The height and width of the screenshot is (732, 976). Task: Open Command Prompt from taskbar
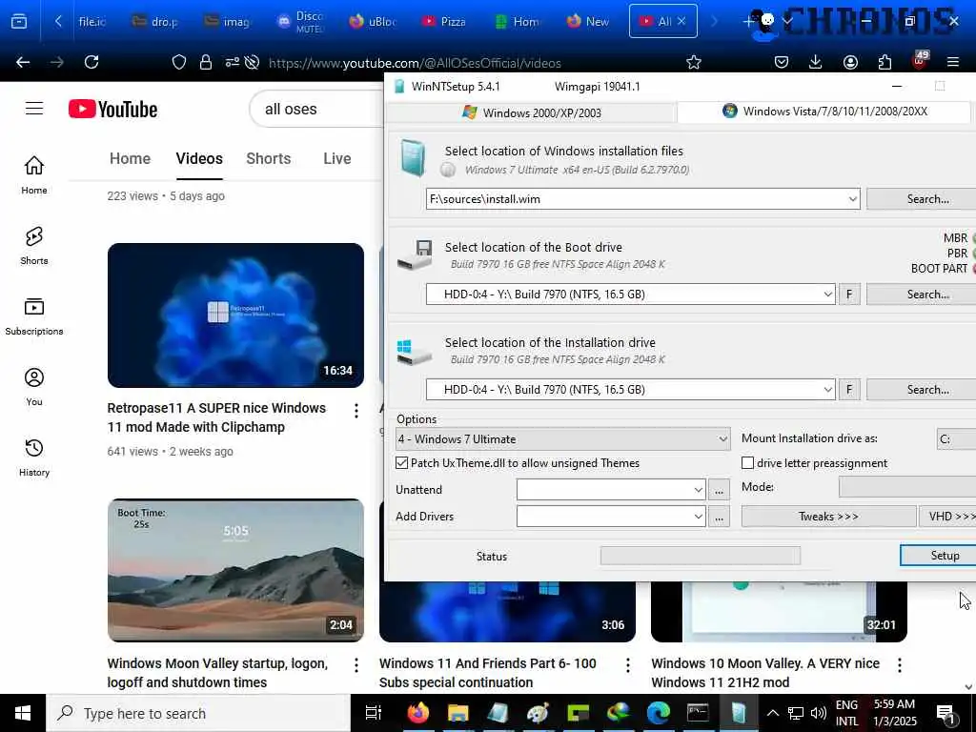coord(698,713)
